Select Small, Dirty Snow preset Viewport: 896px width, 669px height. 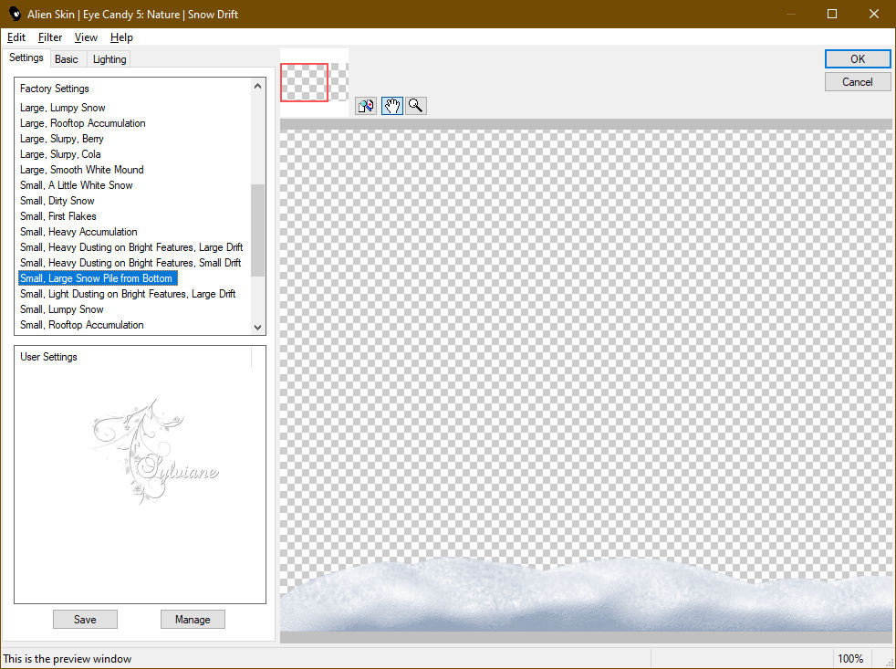(x=57, y=200)
